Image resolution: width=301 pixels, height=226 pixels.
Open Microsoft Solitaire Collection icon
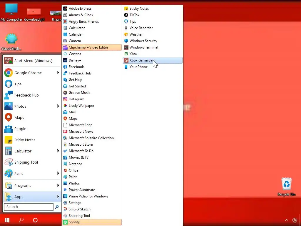point(65,138)
